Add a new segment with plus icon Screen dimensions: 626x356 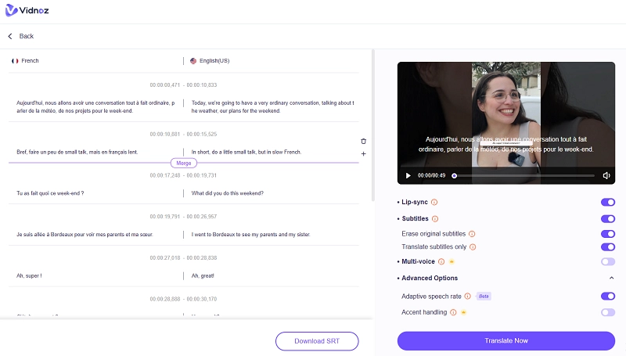coord(363,154)
